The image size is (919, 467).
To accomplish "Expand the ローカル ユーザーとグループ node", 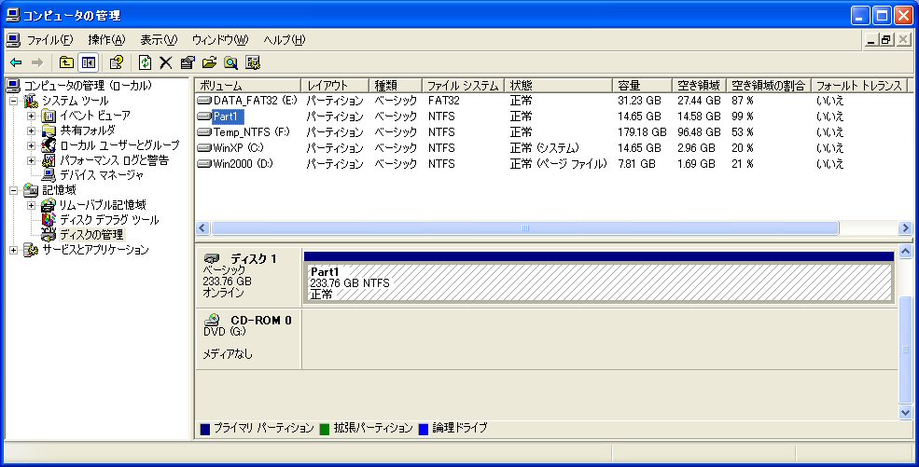I will click(x=31, y=145).
